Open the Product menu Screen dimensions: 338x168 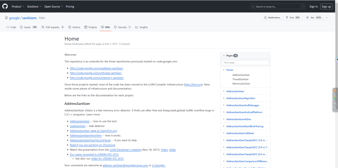(18, 7)
